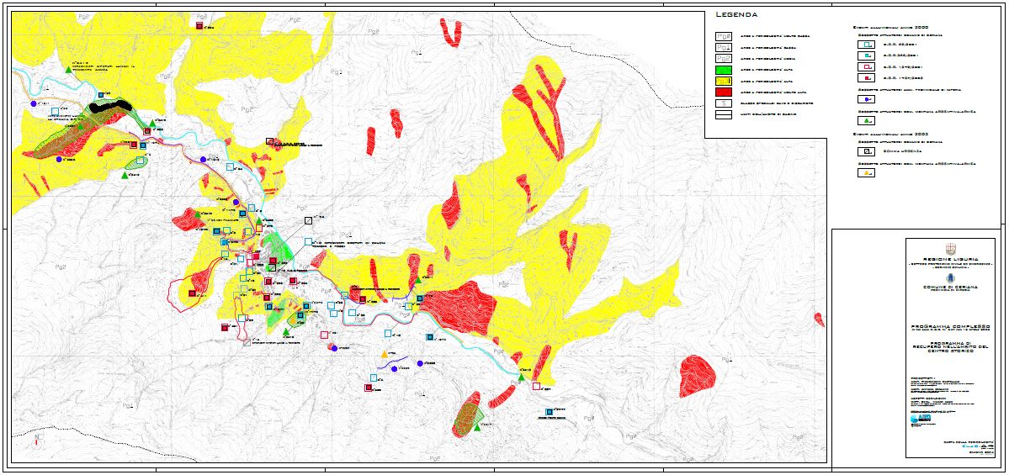Select the green Pg3 legend swatch
The height and width of the screenshot is (475, 1009).
click(x=723, y=70)
